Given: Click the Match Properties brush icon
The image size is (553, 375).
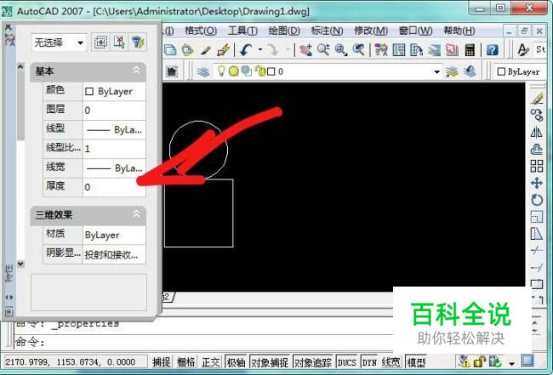Looking at the screenshot, I should pos(207,50).
